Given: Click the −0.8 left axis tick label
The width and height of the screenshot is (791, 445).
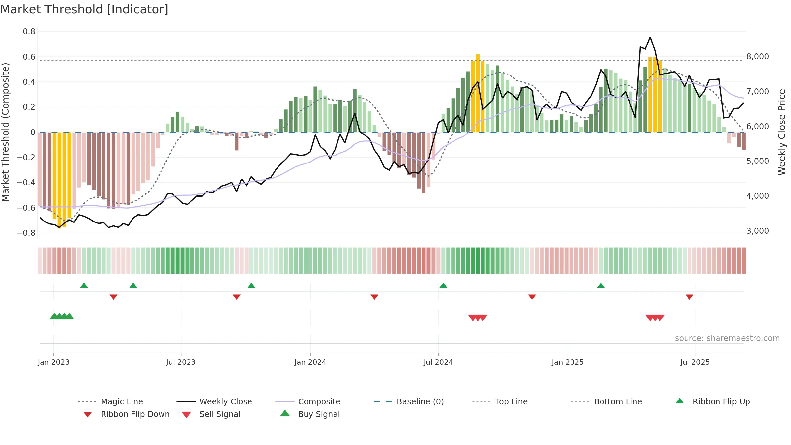Looking at the screenshot, I should 26,233.
